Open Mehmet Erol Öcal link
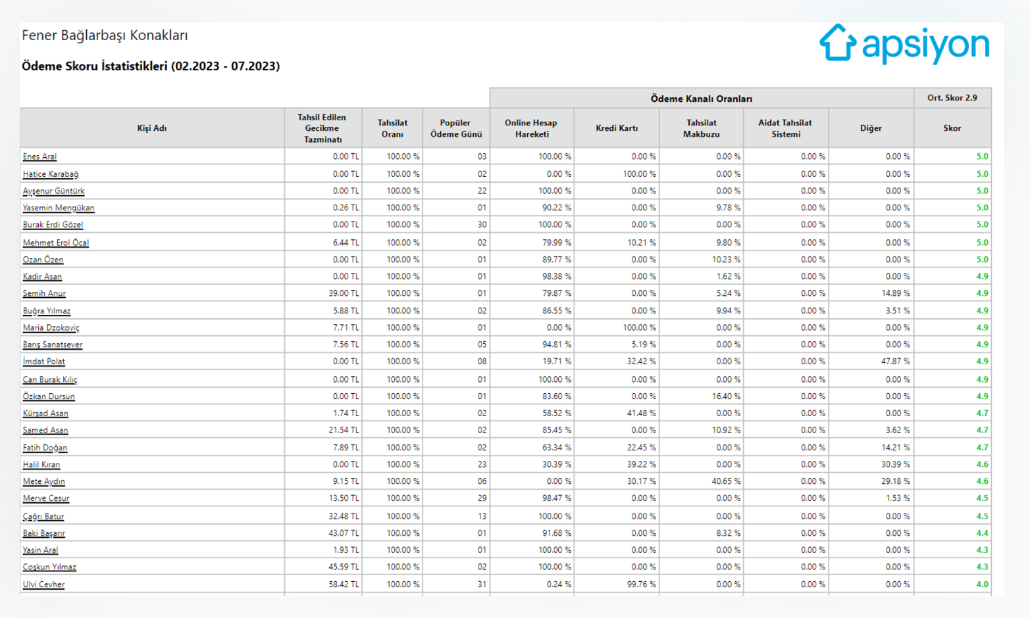 click(x=56, y=243)
